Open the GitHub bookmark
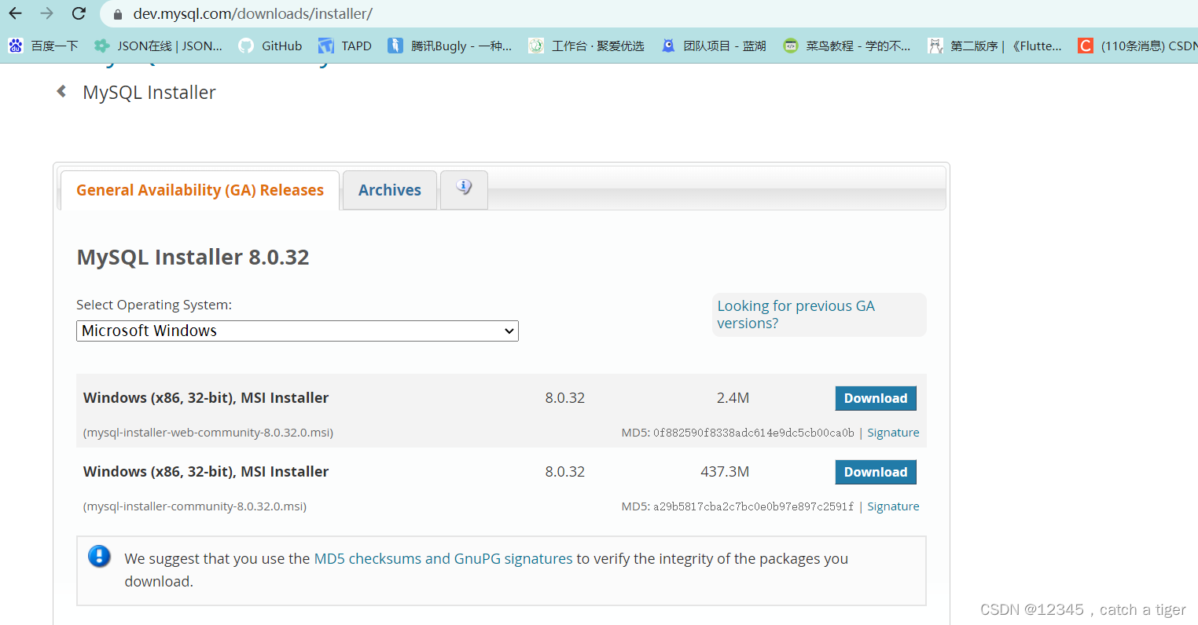 tap(270, 46)
